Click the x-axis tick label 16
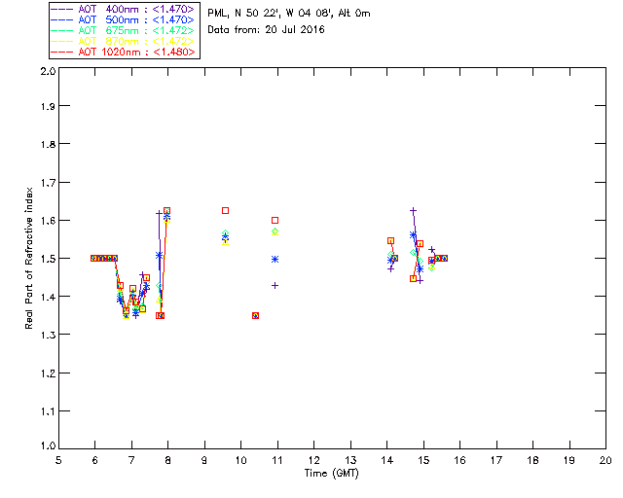623x498 pixels. coord(459,460)
